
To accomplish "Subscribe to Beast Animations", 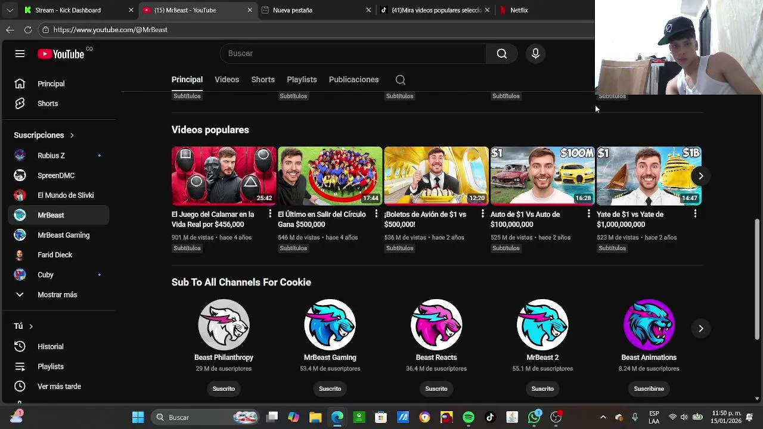I will click(649, 388).
